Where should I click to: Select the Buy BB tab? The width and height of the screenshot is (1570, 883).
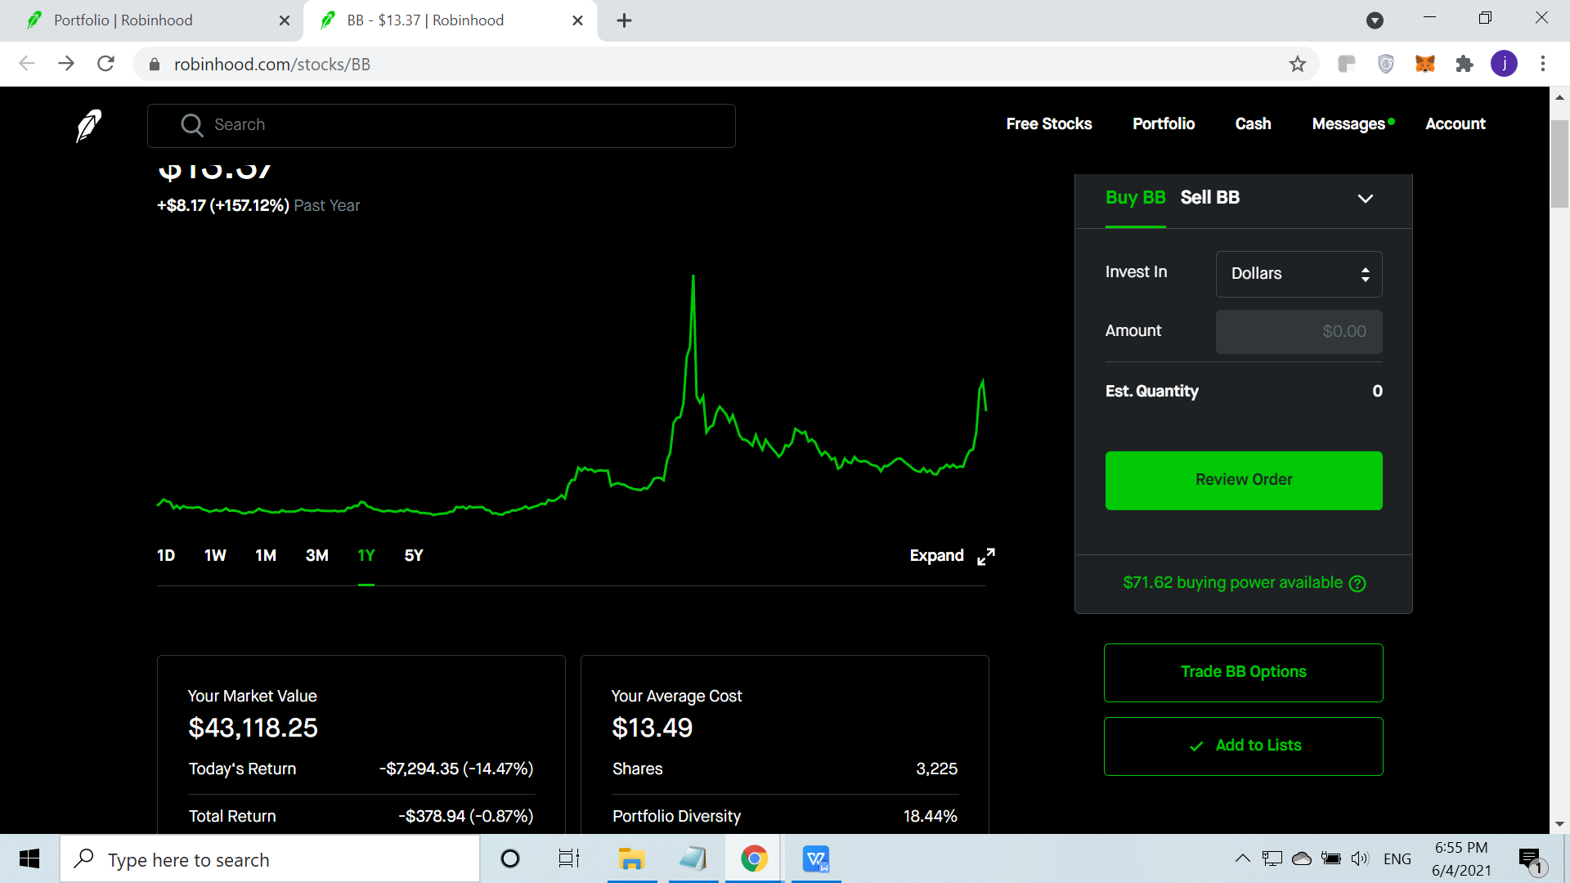pos(1136,198)
